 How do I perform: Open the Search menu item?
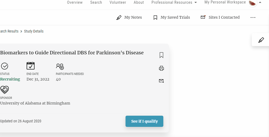(96, 2)
